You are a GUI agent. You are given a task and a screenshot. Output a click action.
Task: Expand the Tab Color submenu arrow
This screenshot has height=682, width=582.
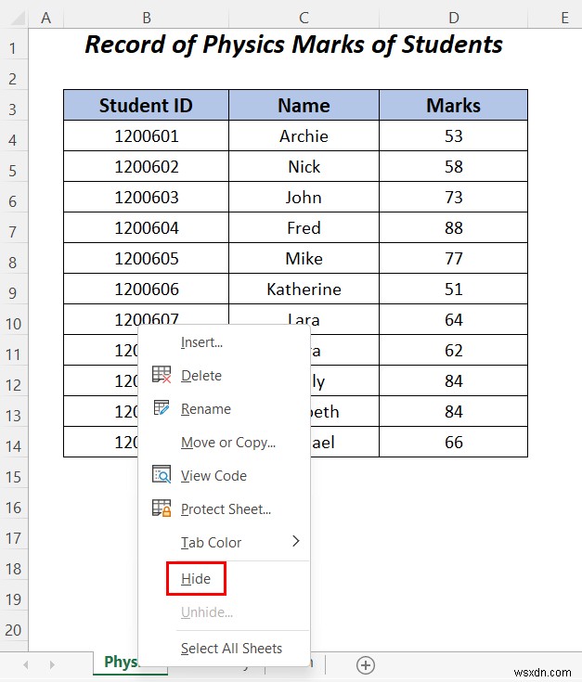click(x=296, y=541)
